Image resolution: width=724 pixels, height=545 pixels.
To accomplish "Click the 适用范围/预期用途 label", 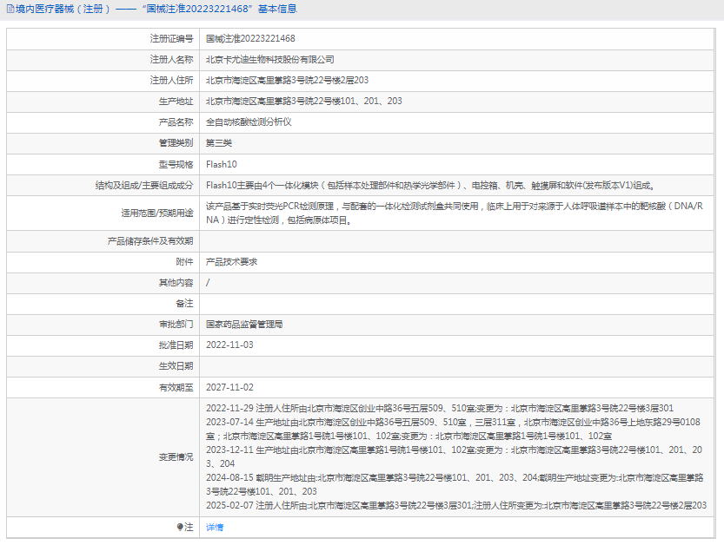I will pyautogui.click(x=157, y=213).
